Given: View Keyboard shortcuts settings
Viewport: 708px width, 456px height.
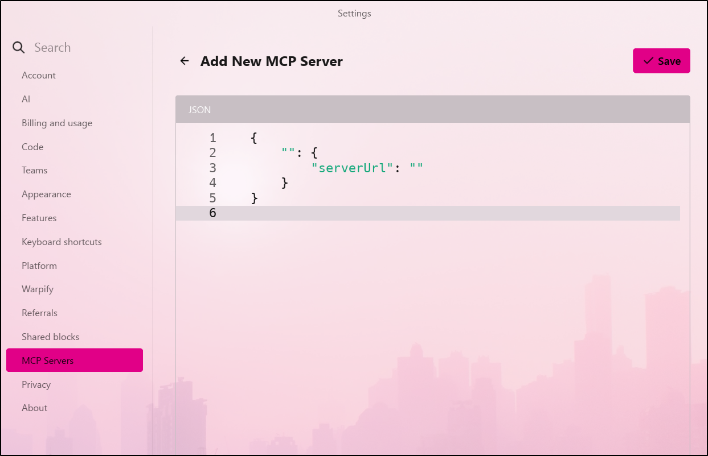Looking at the screenshot, I should [62, 242].
